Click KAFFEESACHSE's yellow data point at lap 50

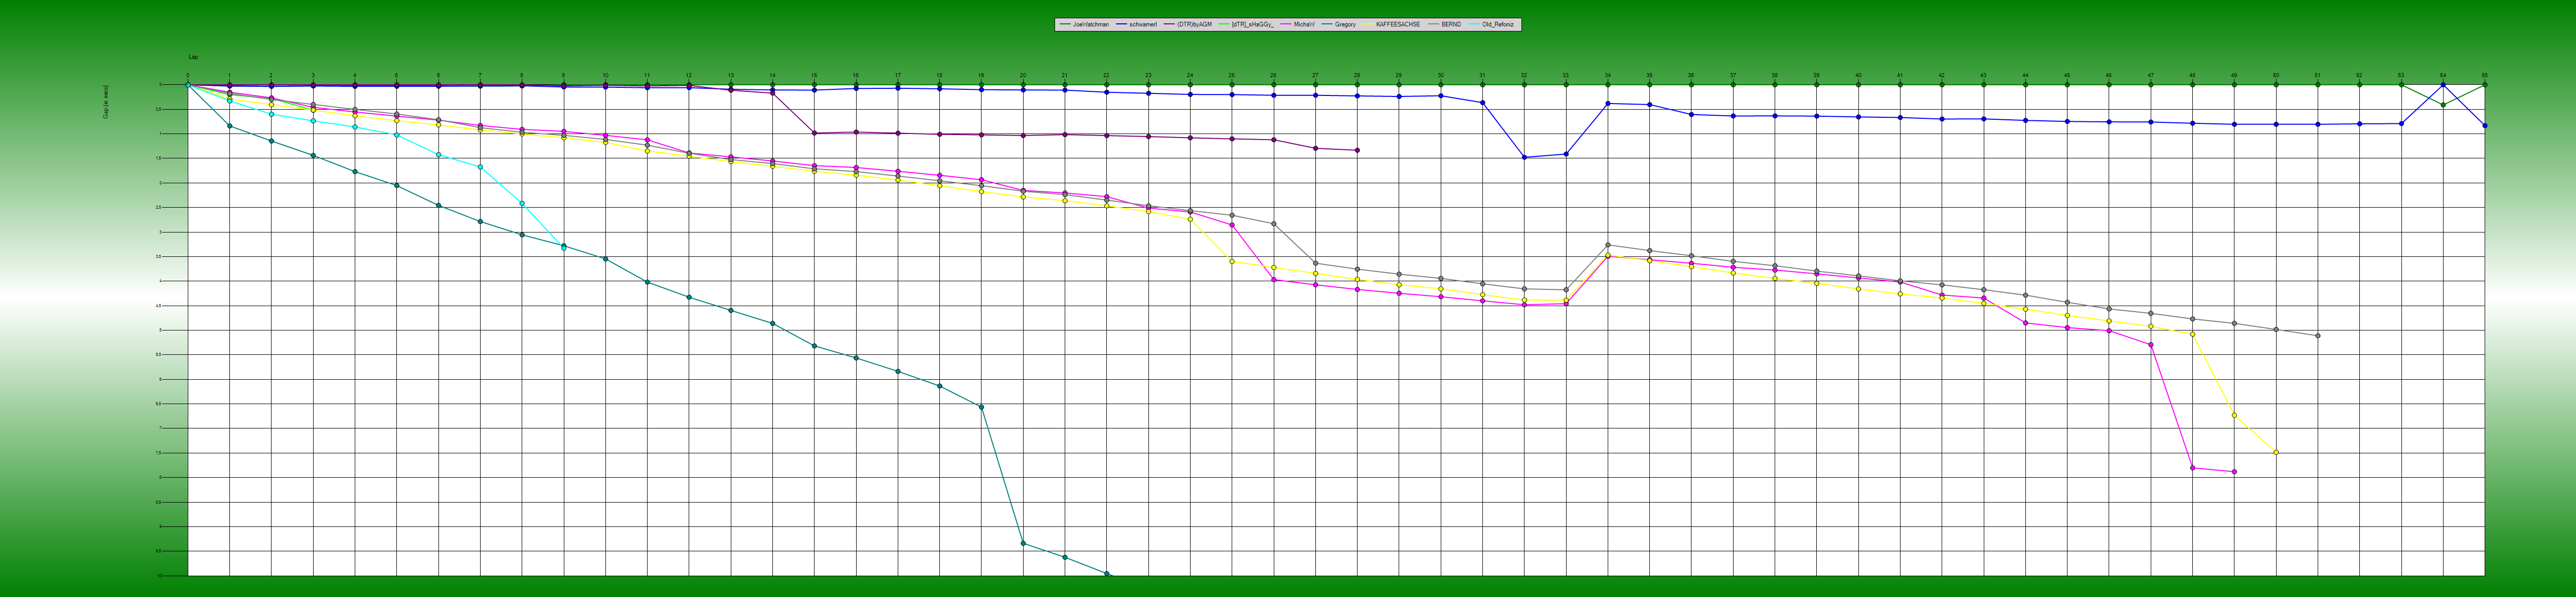2276,453
